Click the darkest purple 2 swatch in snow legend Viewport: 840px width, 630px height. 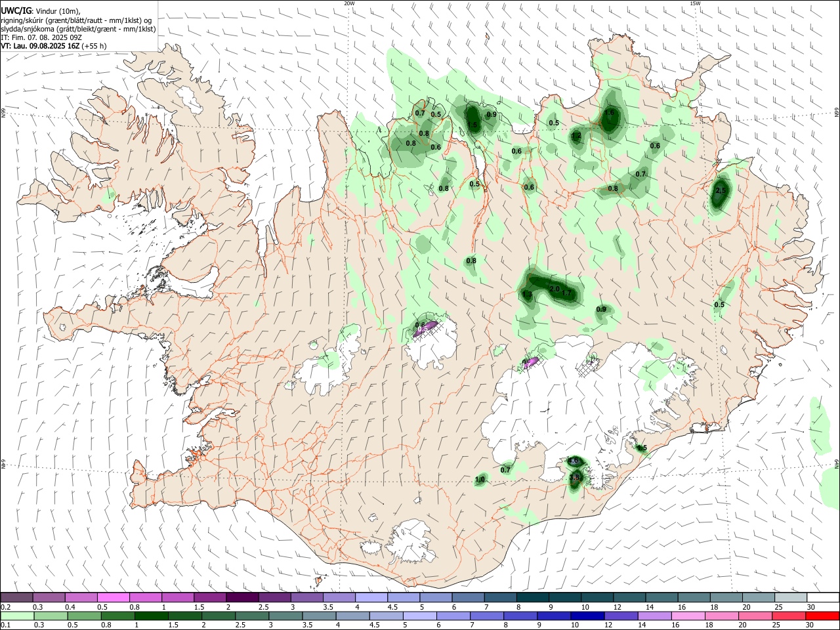pyautogui.click(x=242, y=597)
